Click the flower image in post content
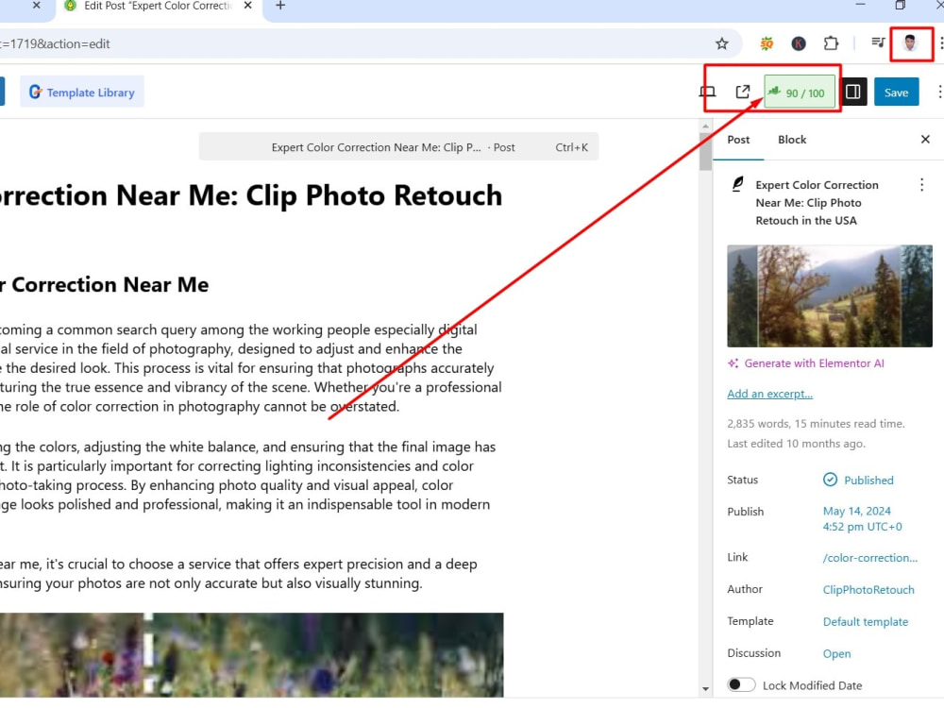Screen dimensions: 944x708 coord(252,655)
